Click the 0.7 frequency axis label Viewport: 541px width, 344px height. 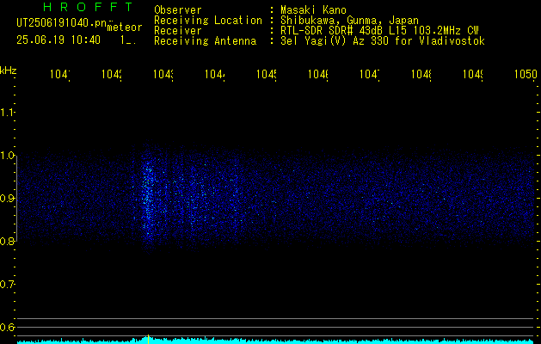(7, 284)
